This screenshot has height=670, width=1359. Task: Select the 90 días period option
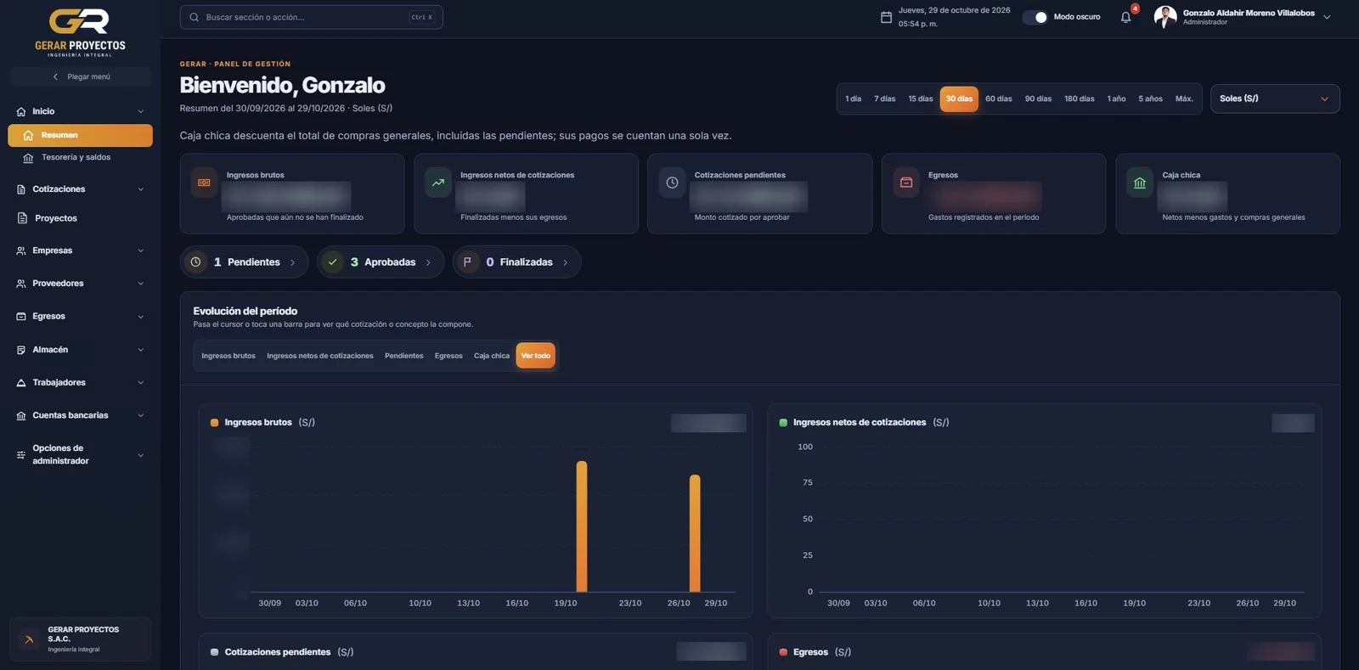coord(1038,99)
